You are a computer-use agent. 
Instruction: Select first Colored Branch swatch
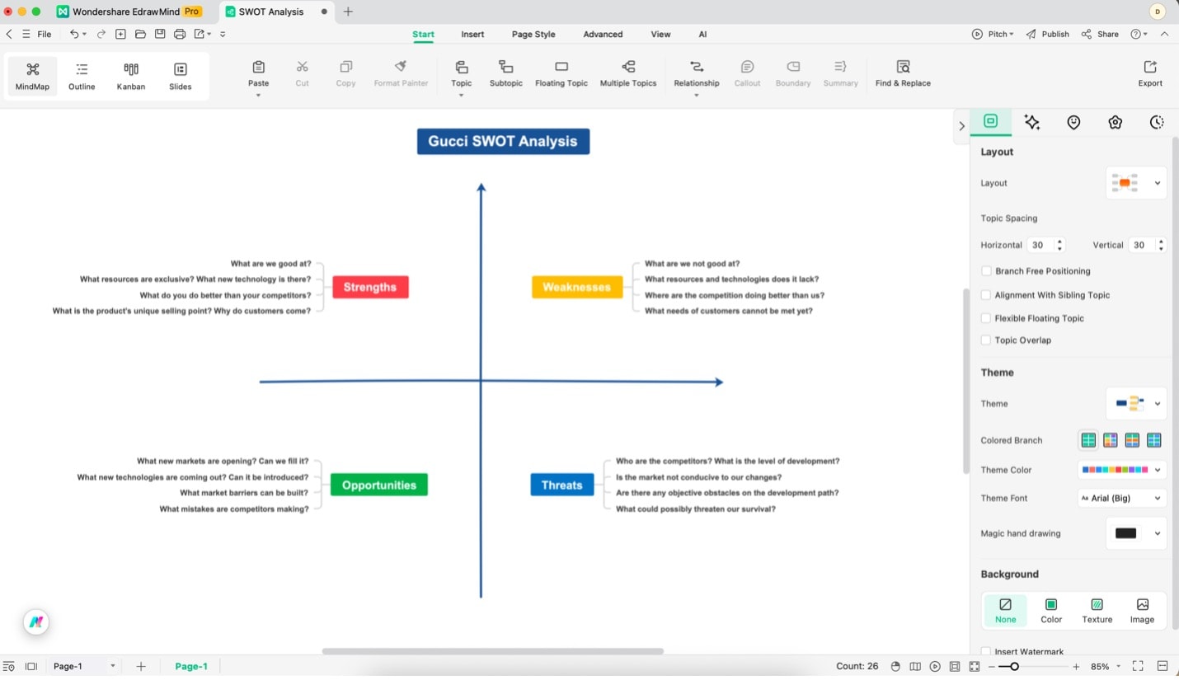(1088, 440)
